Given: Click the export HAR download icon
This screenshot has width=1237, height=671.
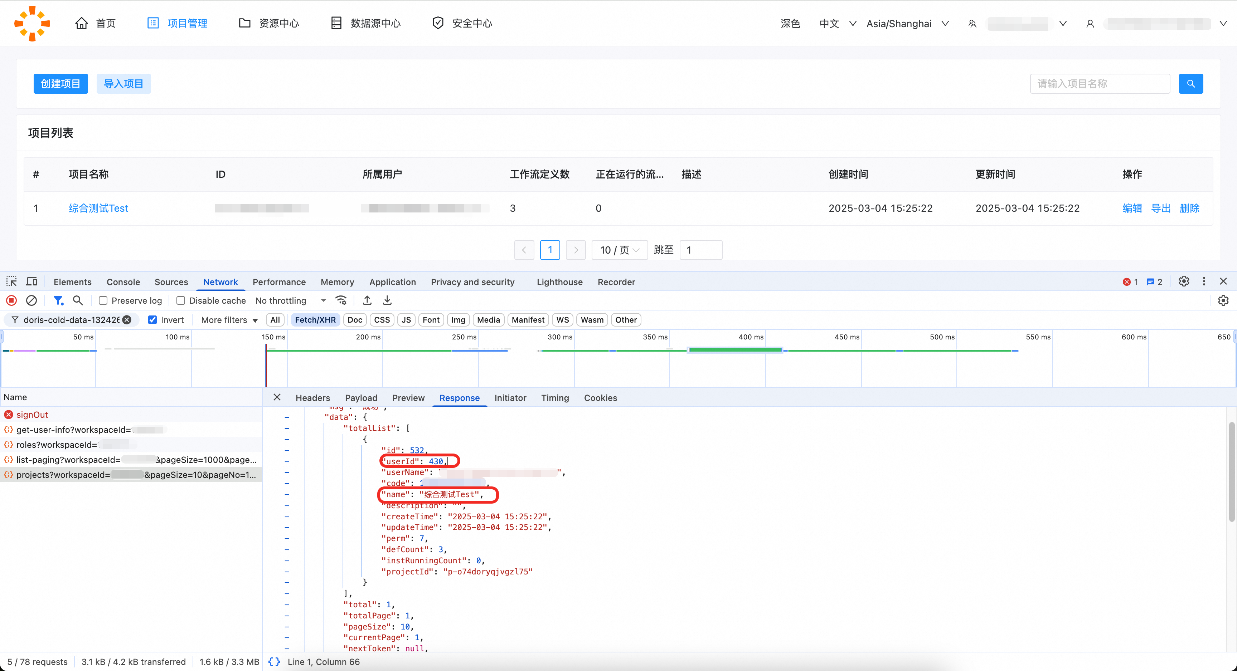Looking at the screenshot, I should point(387,300).
